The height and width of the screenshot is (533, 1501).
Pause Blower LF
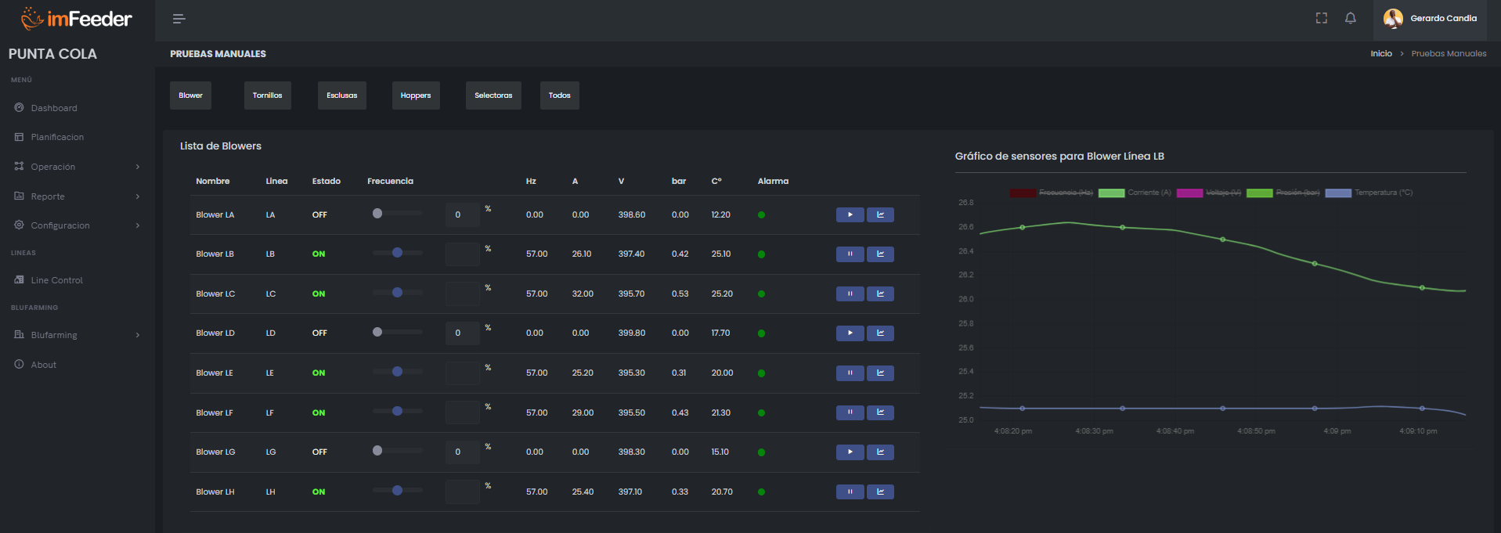pos(850,412)
